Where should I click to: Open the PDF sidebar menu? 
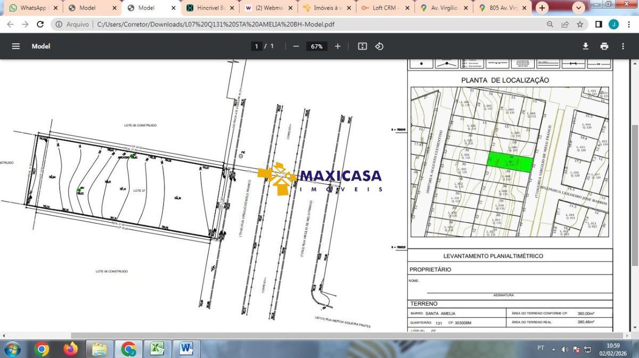pos(16,46)
